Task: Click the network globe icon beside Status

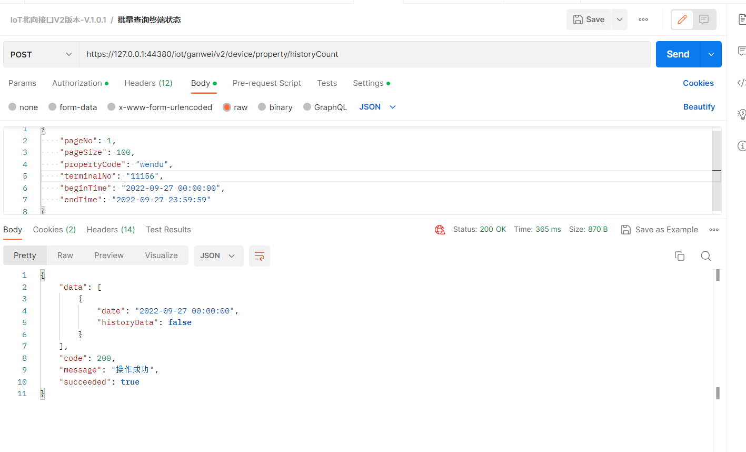Action: [x=440, y=230]
